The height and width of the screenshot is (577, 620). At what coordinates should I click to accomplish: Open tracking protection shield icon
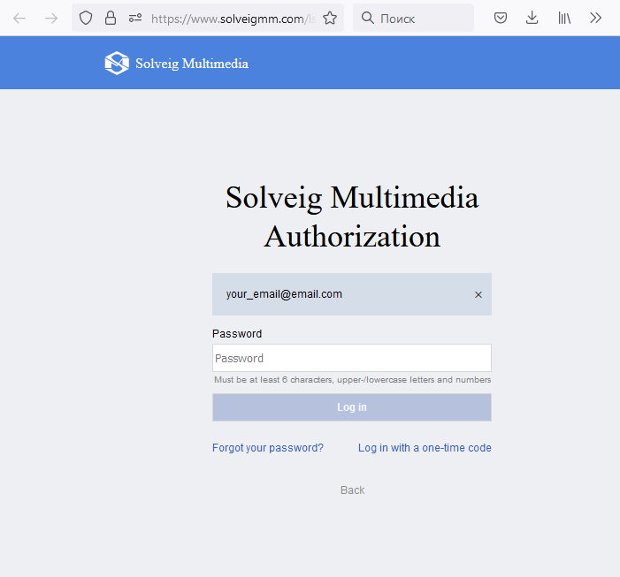coord(86,19)
